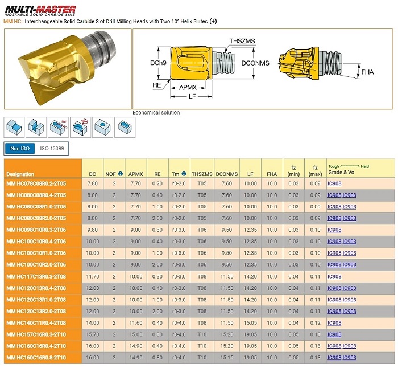The height and width of the screenshot is (368, 398).
Task: Click the helical interpolation application icon
Action: [81, 127]
